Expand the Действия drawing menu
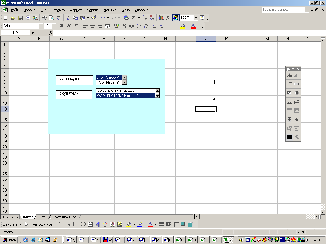This screenshot has height=244, width=326. coord(12,224)
